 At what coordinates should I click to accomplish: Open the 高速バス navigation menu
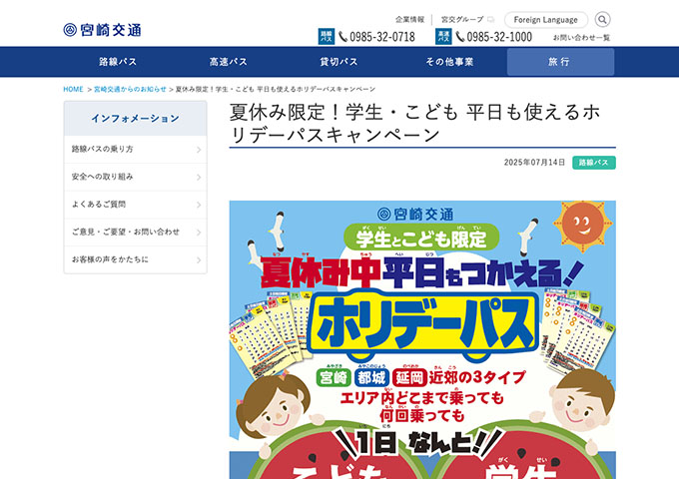click(x=229, y=62)
